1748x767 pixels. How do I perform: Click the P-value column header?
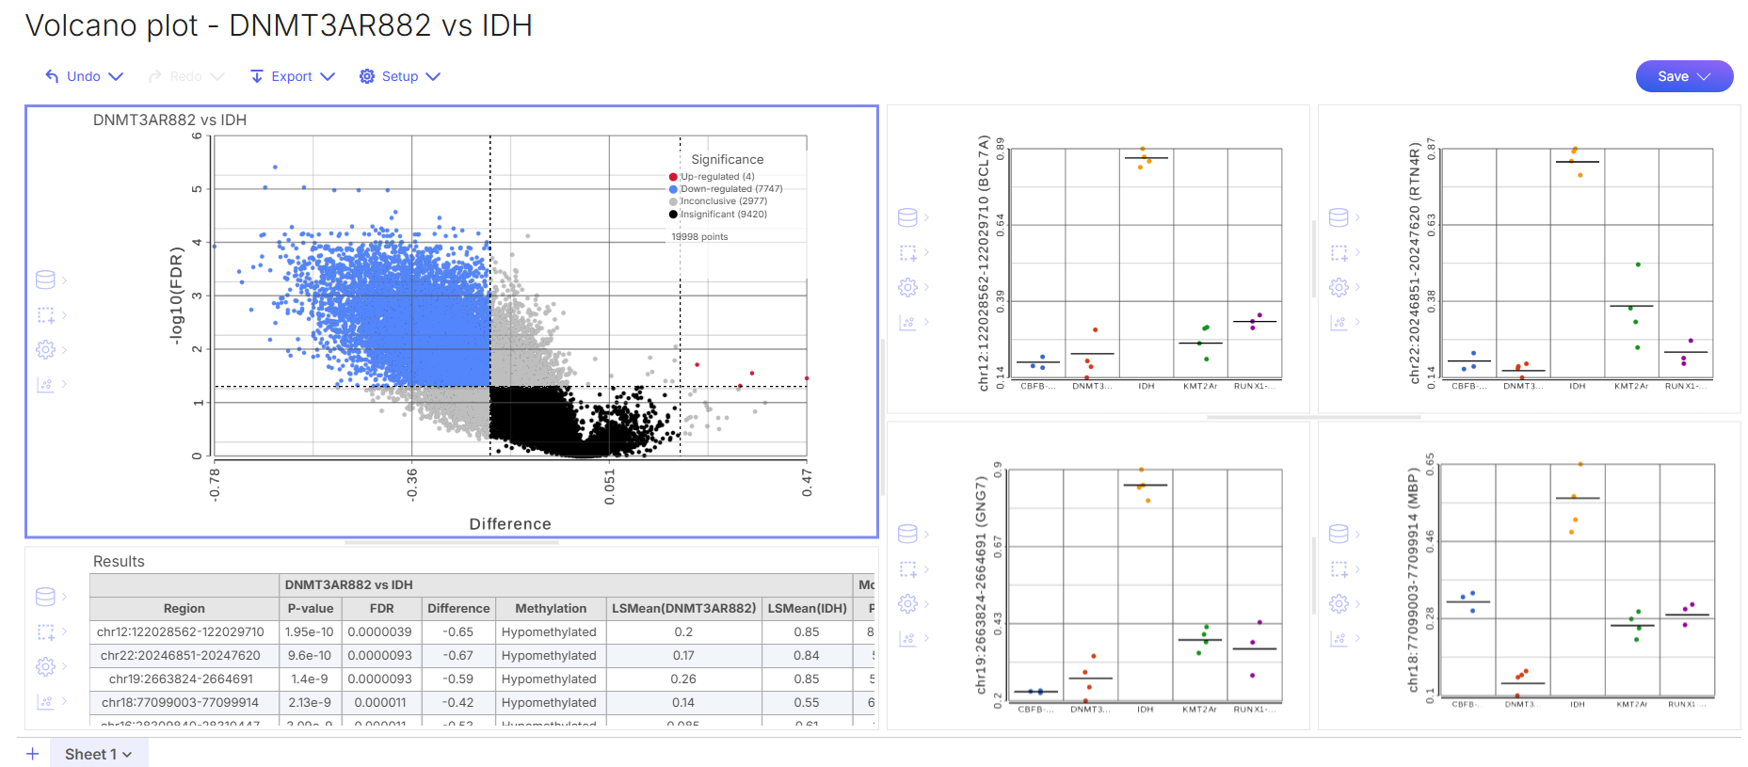[x=311, y=609]
